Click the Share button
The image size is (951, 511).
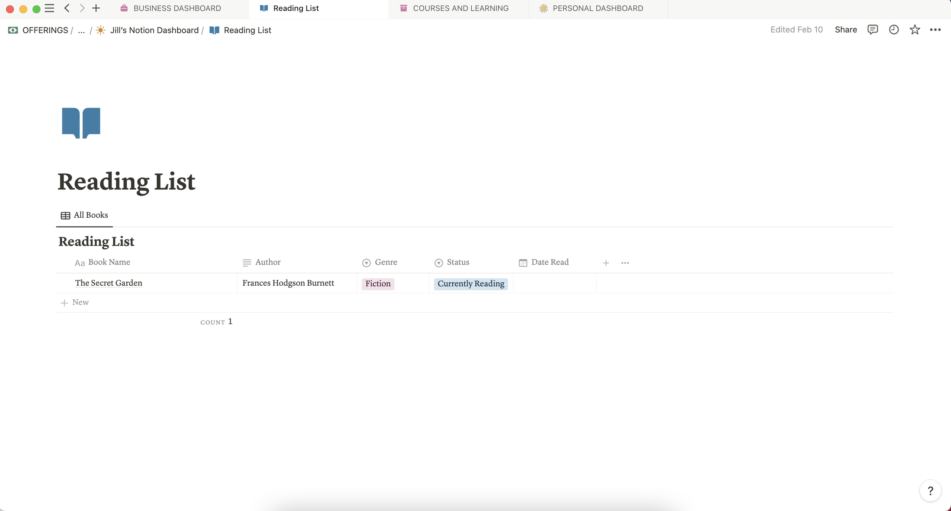click(846, 30)
